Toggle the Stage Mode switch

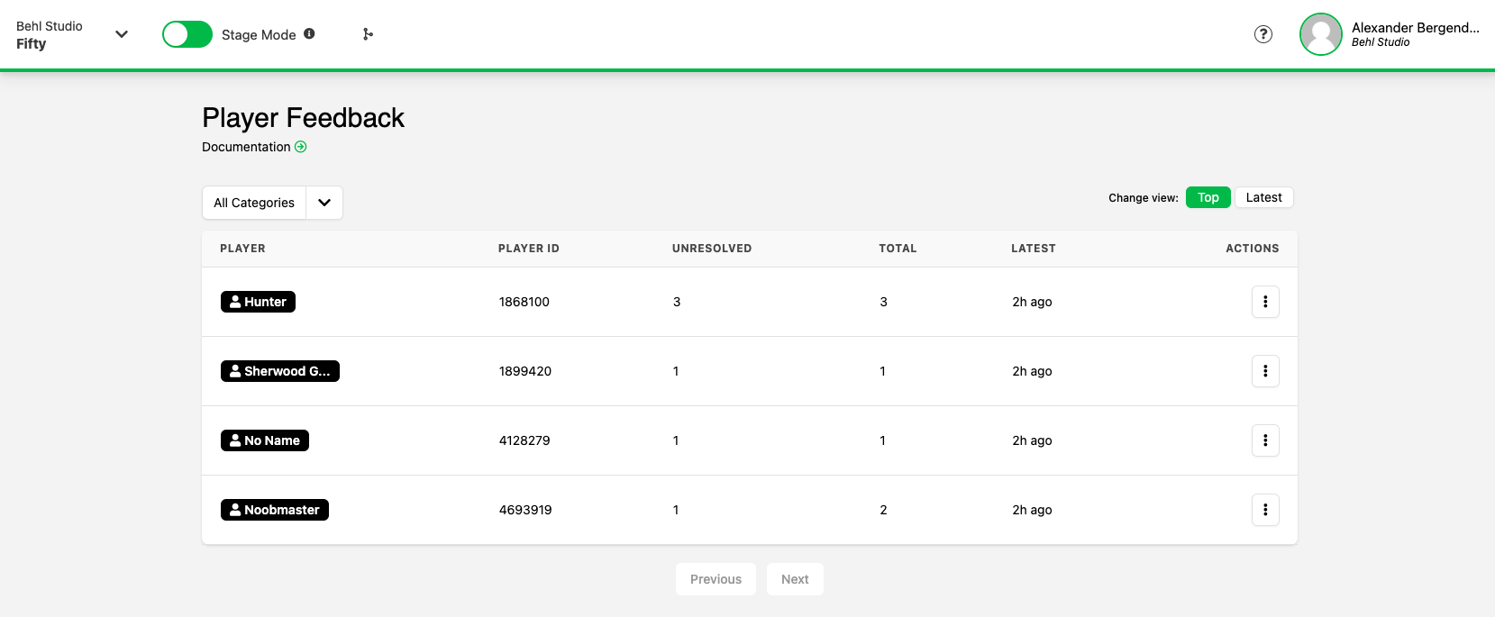(187, 34)
